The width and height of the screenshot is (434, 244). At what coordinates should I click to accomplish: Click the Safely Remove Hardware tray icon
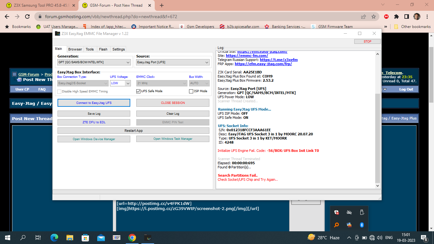point(362,212)
